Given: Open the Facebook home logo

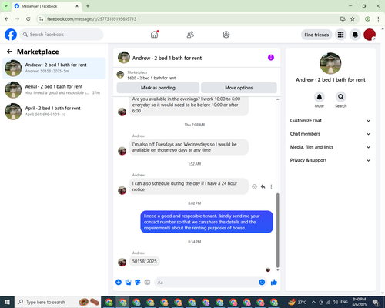Looking at the screenshot, I should [11, 35].
